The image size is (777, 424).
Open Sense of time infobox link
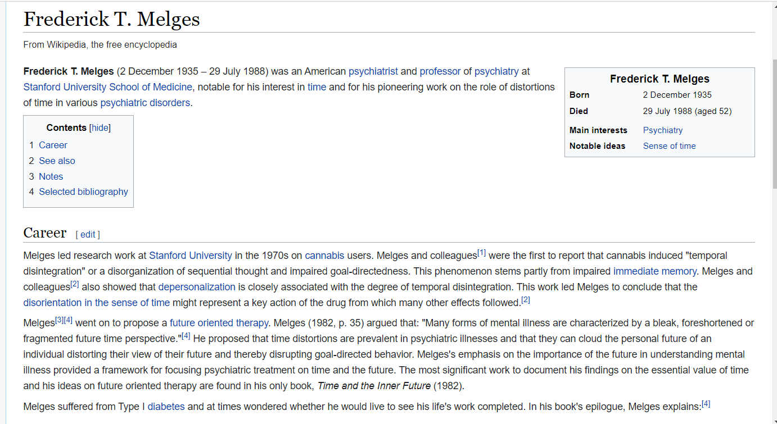pos(669,145)
